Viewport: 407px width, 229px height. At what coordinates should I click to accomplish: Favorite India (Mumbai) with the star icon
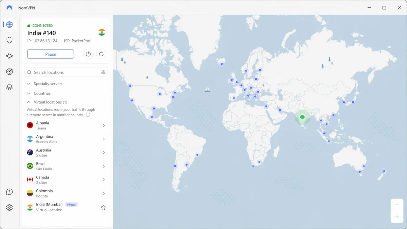point(103,207)
